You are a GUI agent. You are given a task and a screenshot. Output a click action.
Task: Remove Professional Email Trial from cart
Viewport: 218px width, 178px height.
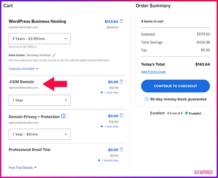click(x=122, y=150)
